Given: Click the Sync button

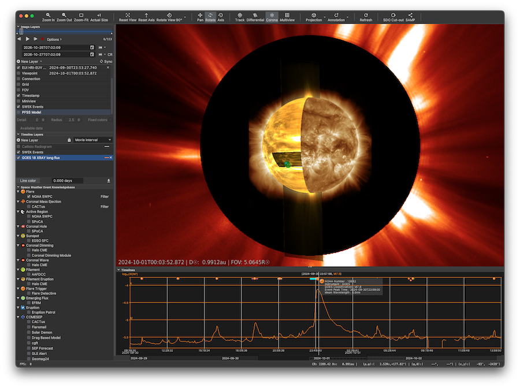Looking at the screenshot, I should click(x=106, y=62).
